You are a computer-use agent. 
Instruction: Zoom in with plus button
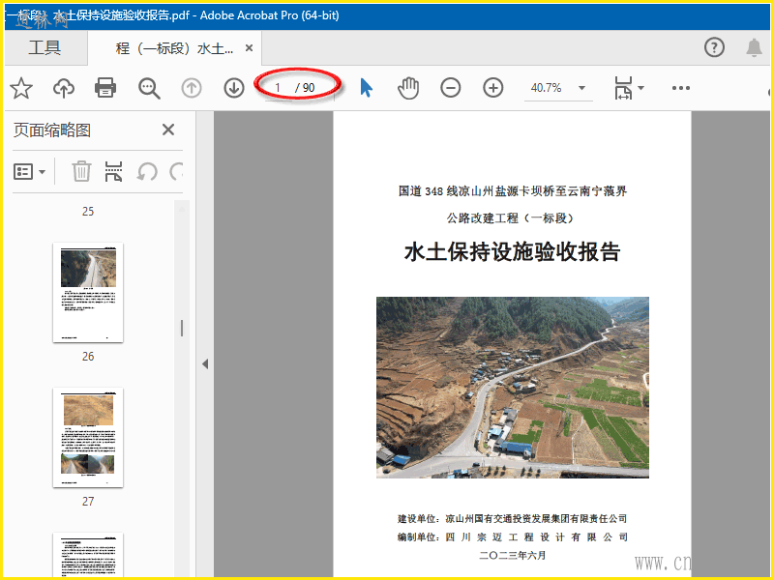(493, 88)
